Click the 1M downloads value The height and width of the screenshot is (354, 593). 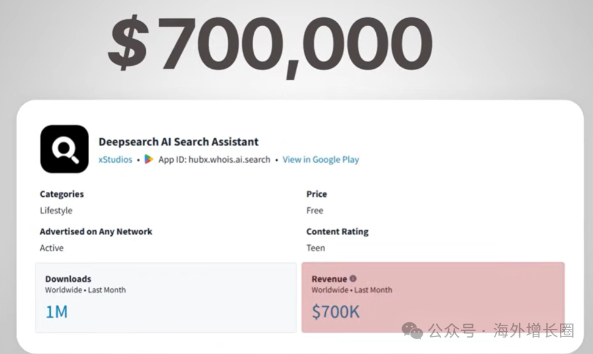[56, 312]
